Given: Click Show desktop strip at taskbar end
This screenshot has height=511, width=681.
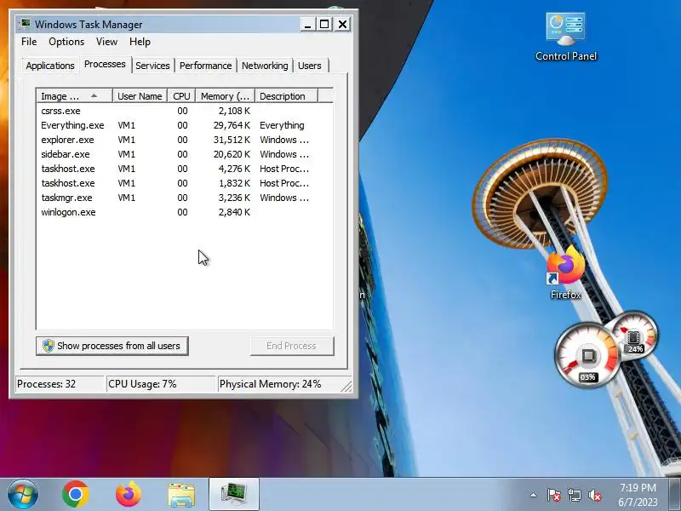Looking at the screenshot, I should tap(676, 494).
